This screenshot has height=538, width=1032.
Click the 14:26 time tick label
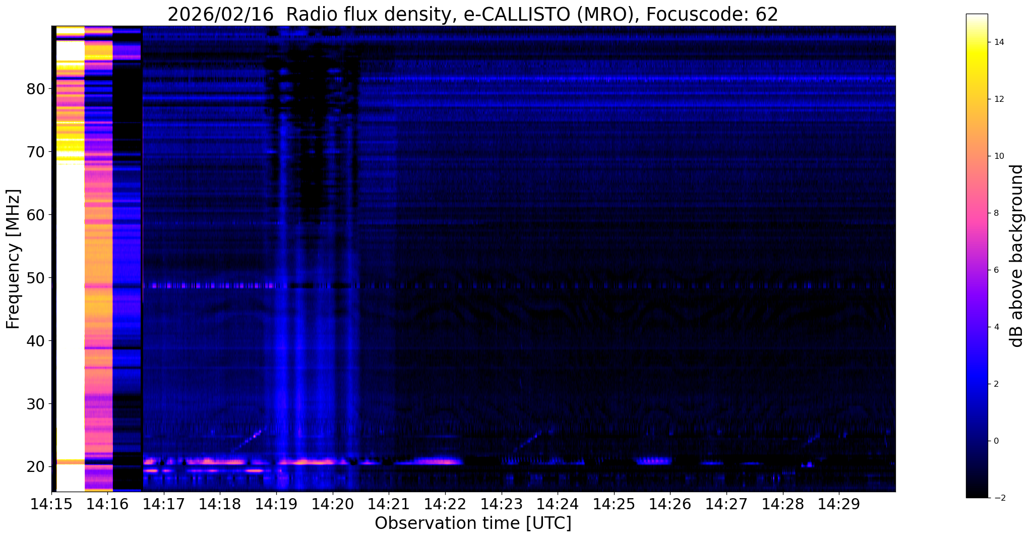tap(670, 503)
